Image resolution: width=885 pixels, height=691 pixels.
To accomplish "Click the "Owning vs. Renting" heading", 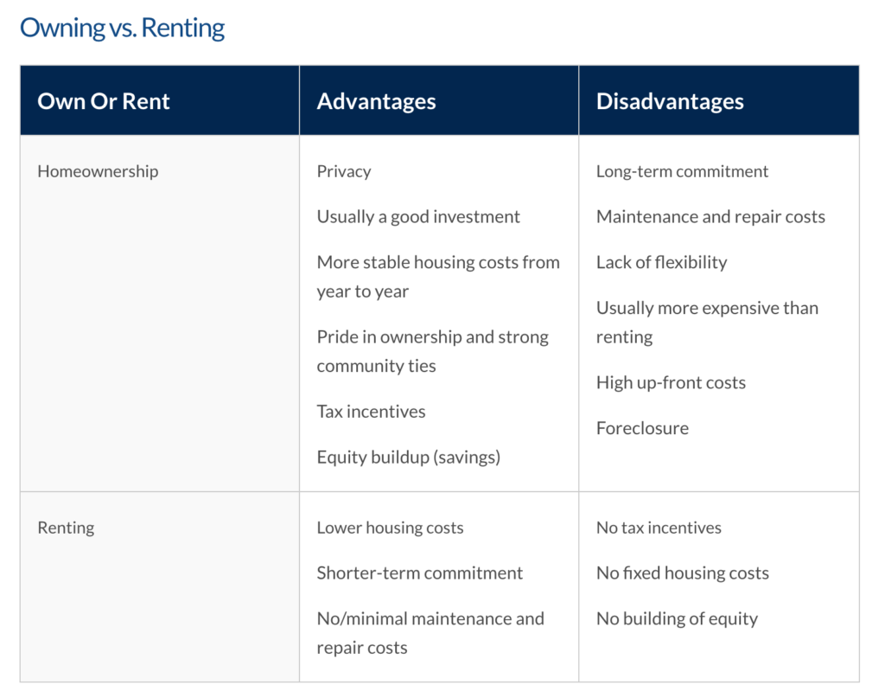I will [122, 28].
